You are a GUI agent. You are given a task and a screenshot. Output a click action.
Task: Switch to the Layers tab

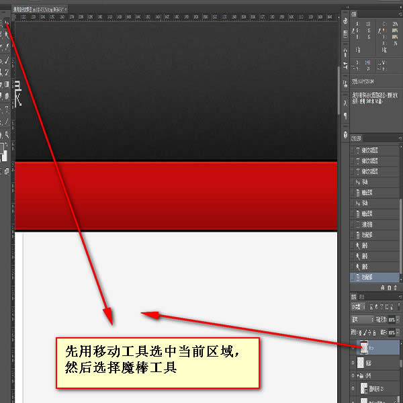tap(354, 297)
